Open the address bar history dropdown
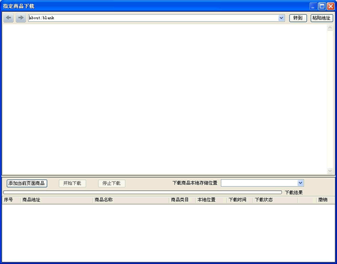 pyautogui.click(x=281, y=18)
